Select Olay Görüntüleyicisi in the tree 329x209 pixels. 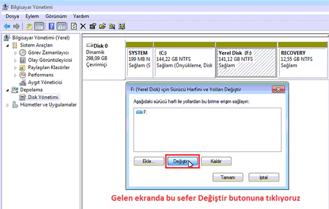[50, 60]
